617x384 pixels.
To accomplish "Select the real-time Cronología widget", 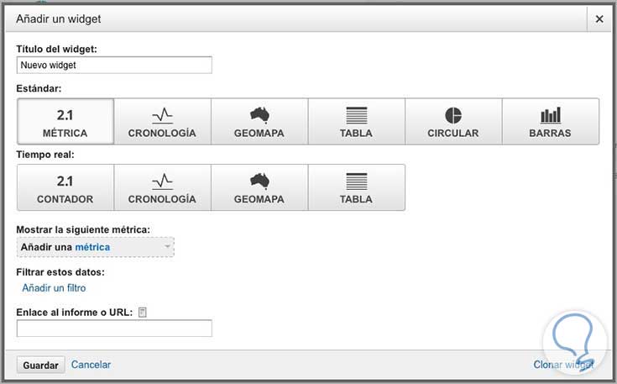I will click(162, 187).
